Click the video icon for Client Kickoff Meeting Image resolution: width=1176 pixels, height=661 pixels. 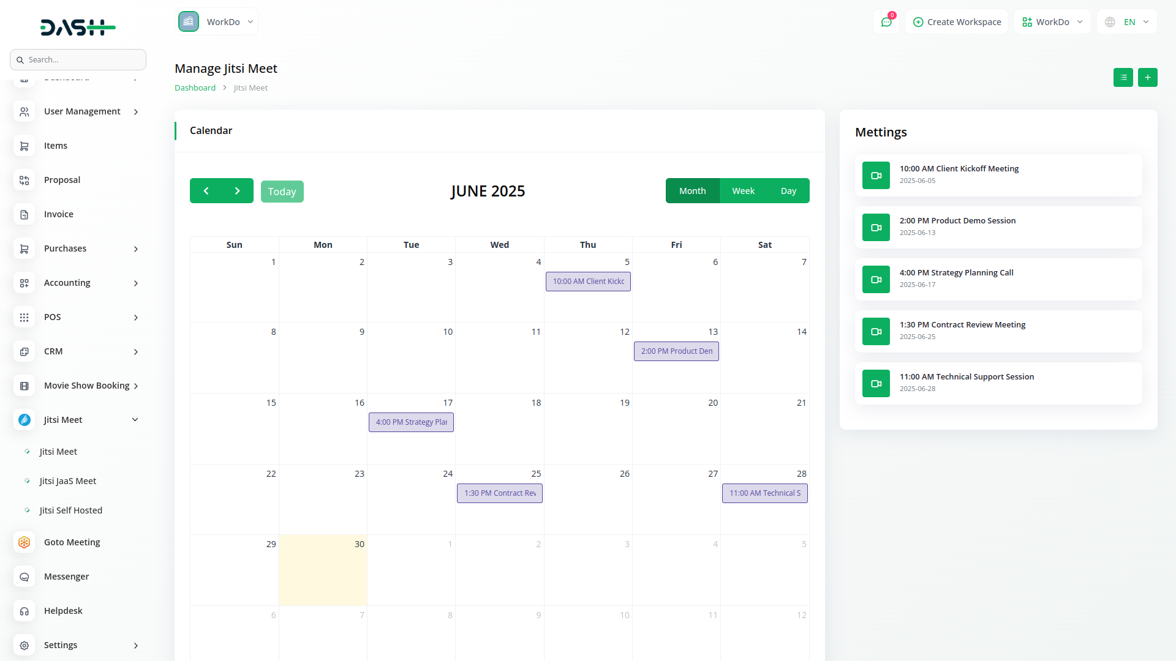876,176
